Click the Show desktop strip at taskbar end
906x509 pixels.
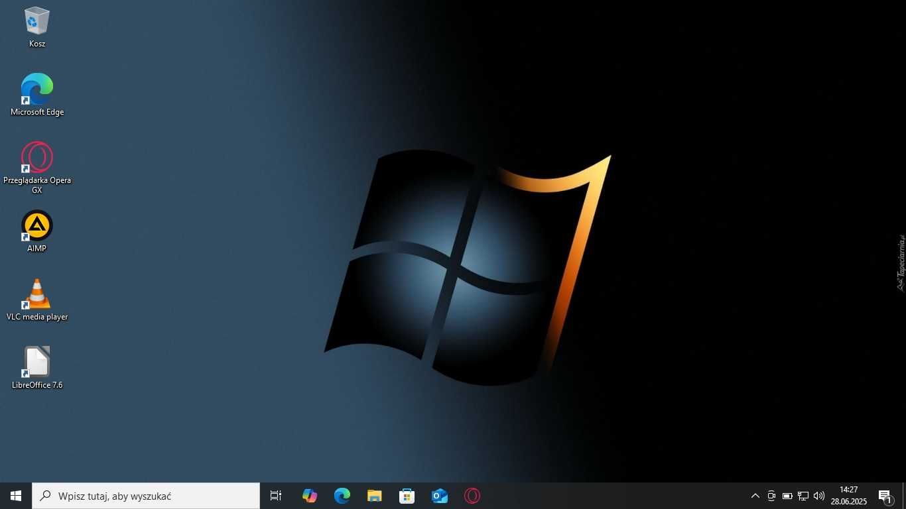[904, 496]
